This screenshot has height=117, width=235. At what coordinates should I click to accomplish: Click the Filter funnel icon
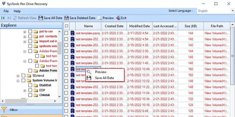click(4, 110)
